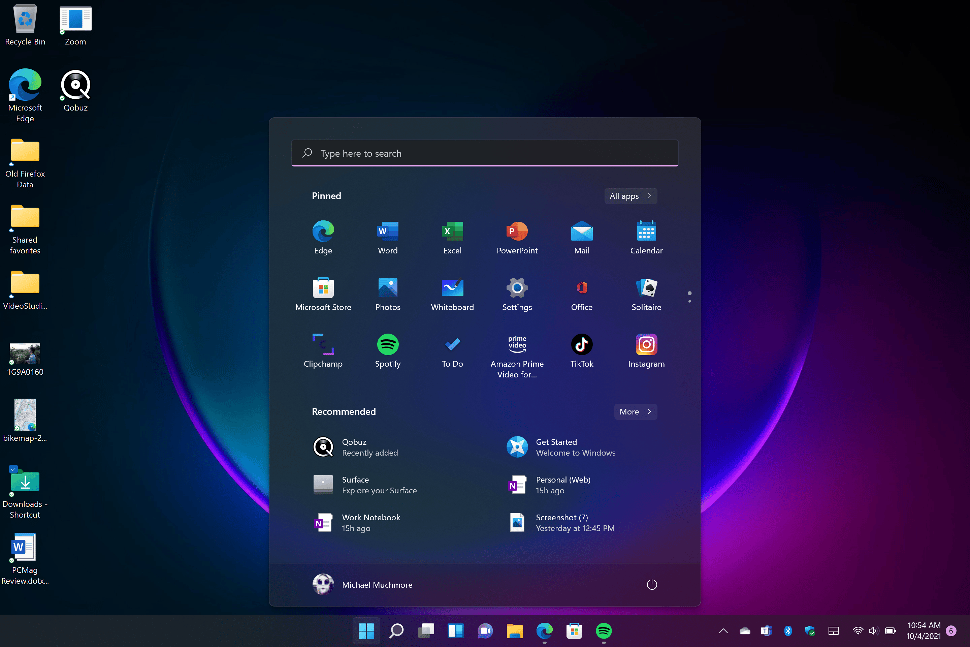Go to next pinned apps page dot
This screenshot has width=970, height=647.
point(689,301)
